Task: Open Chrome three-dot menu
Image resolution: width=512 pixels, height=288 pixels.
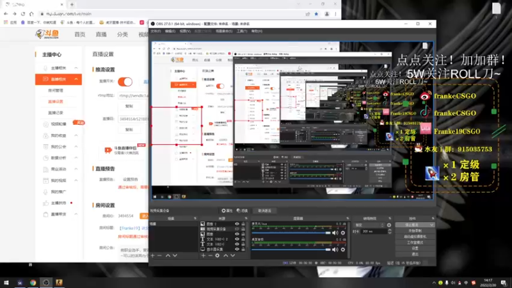Action: (335, 14)
